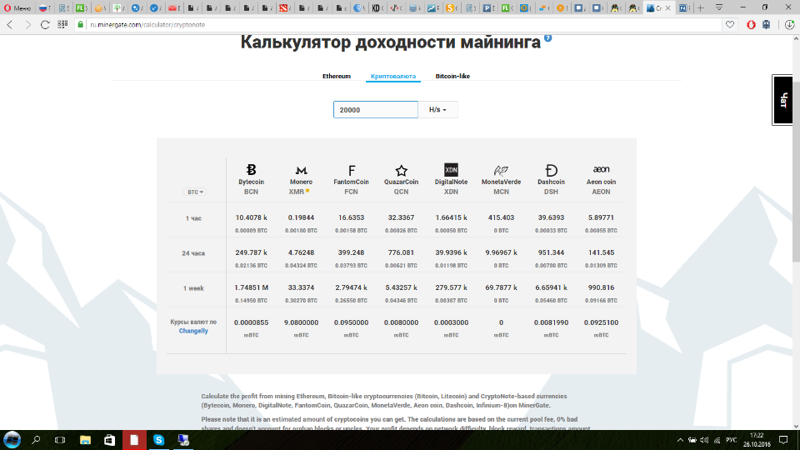Select Dashcoin 24 часа value 951.344
The height and width of the screenshot is (450, 800).
pos(551,252)
